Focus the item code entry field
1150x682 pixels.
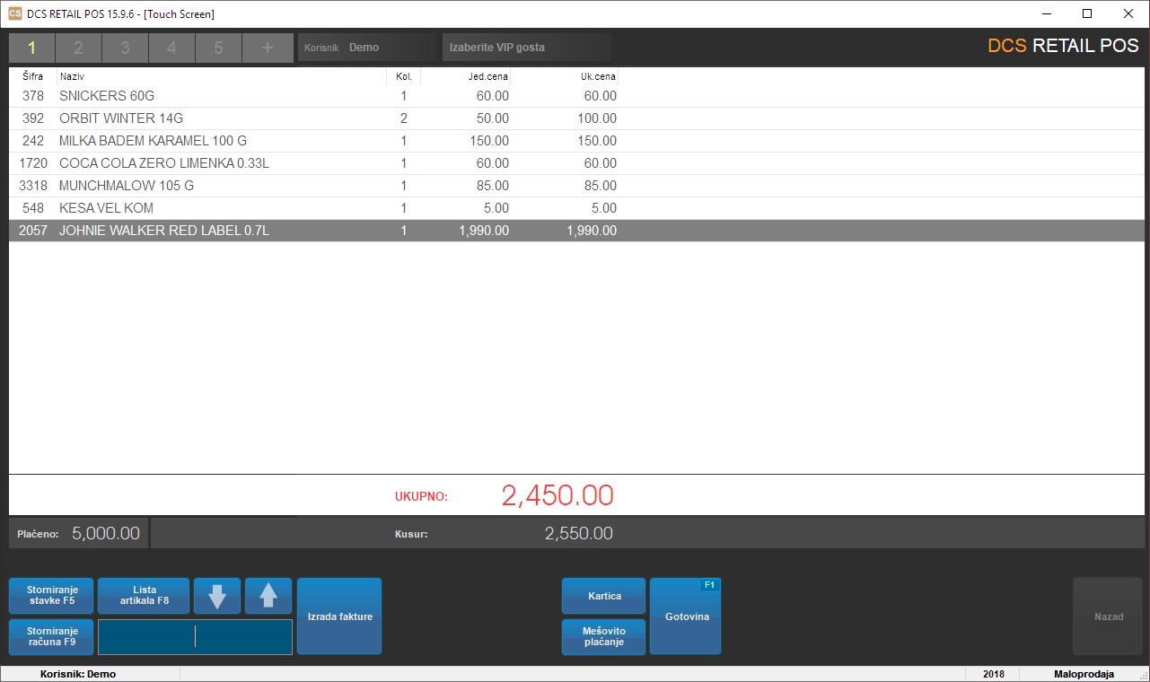pyautogui.click(x=195, y=637)
